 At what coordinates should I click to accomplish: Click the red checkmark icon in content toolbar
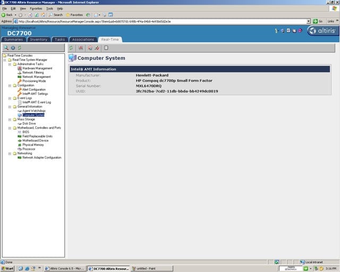point(97,48)
